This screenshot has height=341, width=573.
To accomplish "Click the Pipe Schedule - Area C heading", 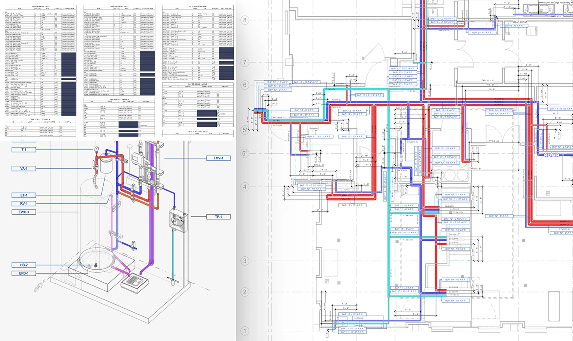I will click(x=197, y=84).
